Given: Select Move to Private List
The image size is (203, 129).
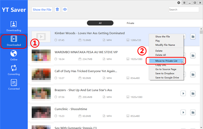Looking at the screenshot, I should (166, 61).
